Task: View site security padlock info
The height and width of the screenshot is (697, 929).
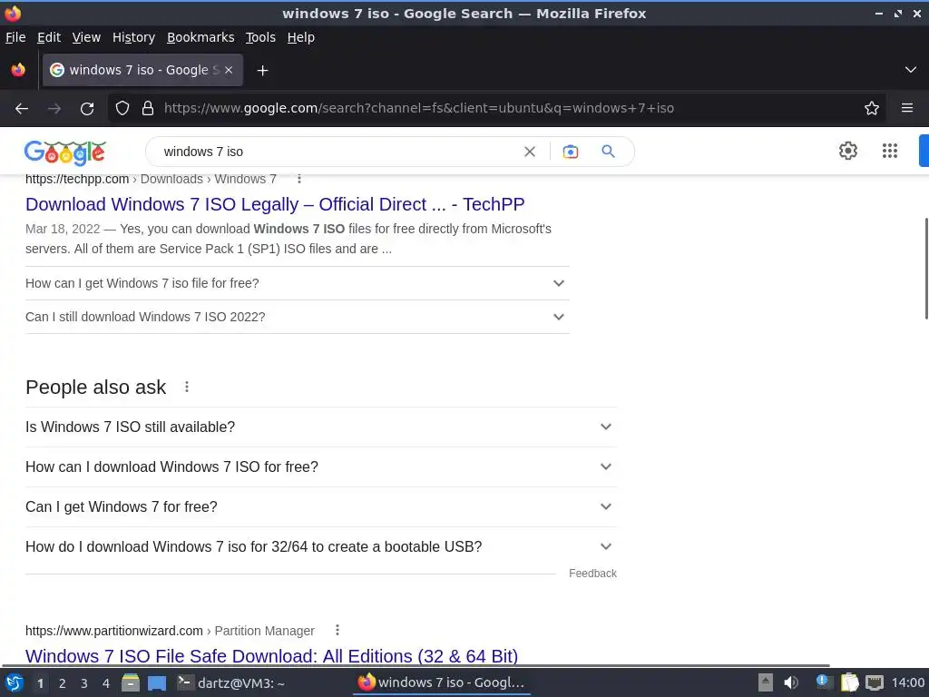Action: tap(148, 108)
